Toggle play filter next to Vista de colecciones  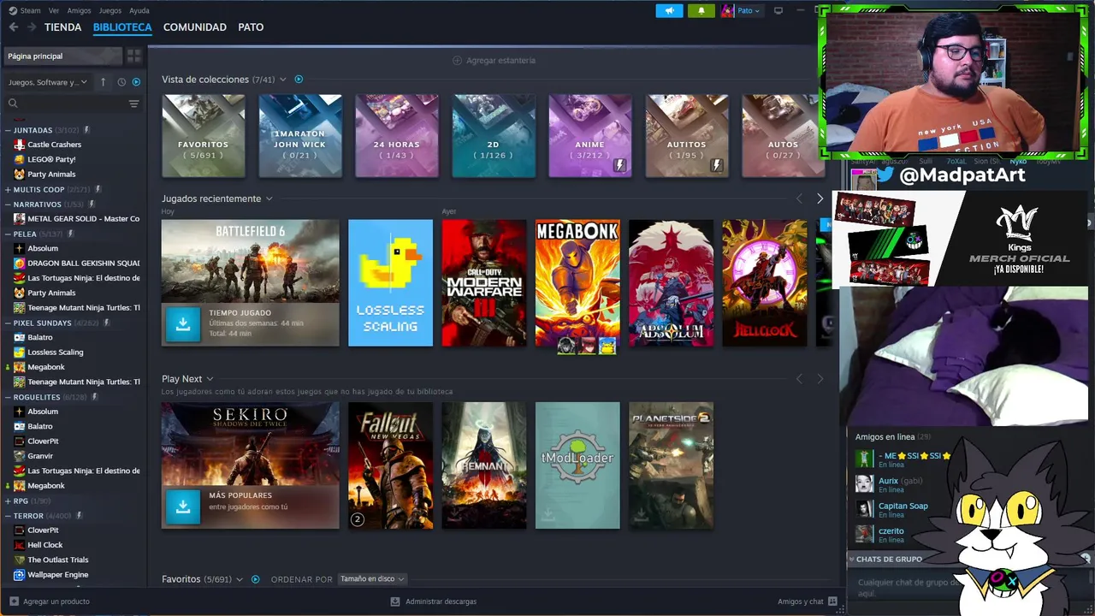coord(299,80)
